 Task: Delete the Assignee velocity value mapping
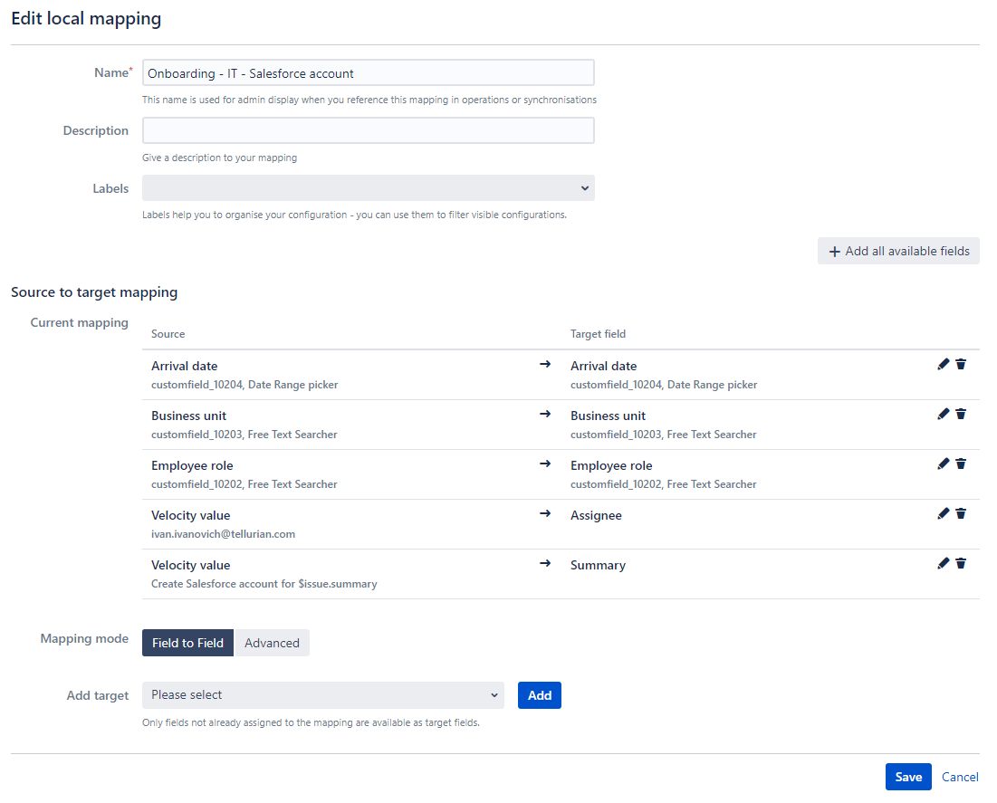click(962, 513)
